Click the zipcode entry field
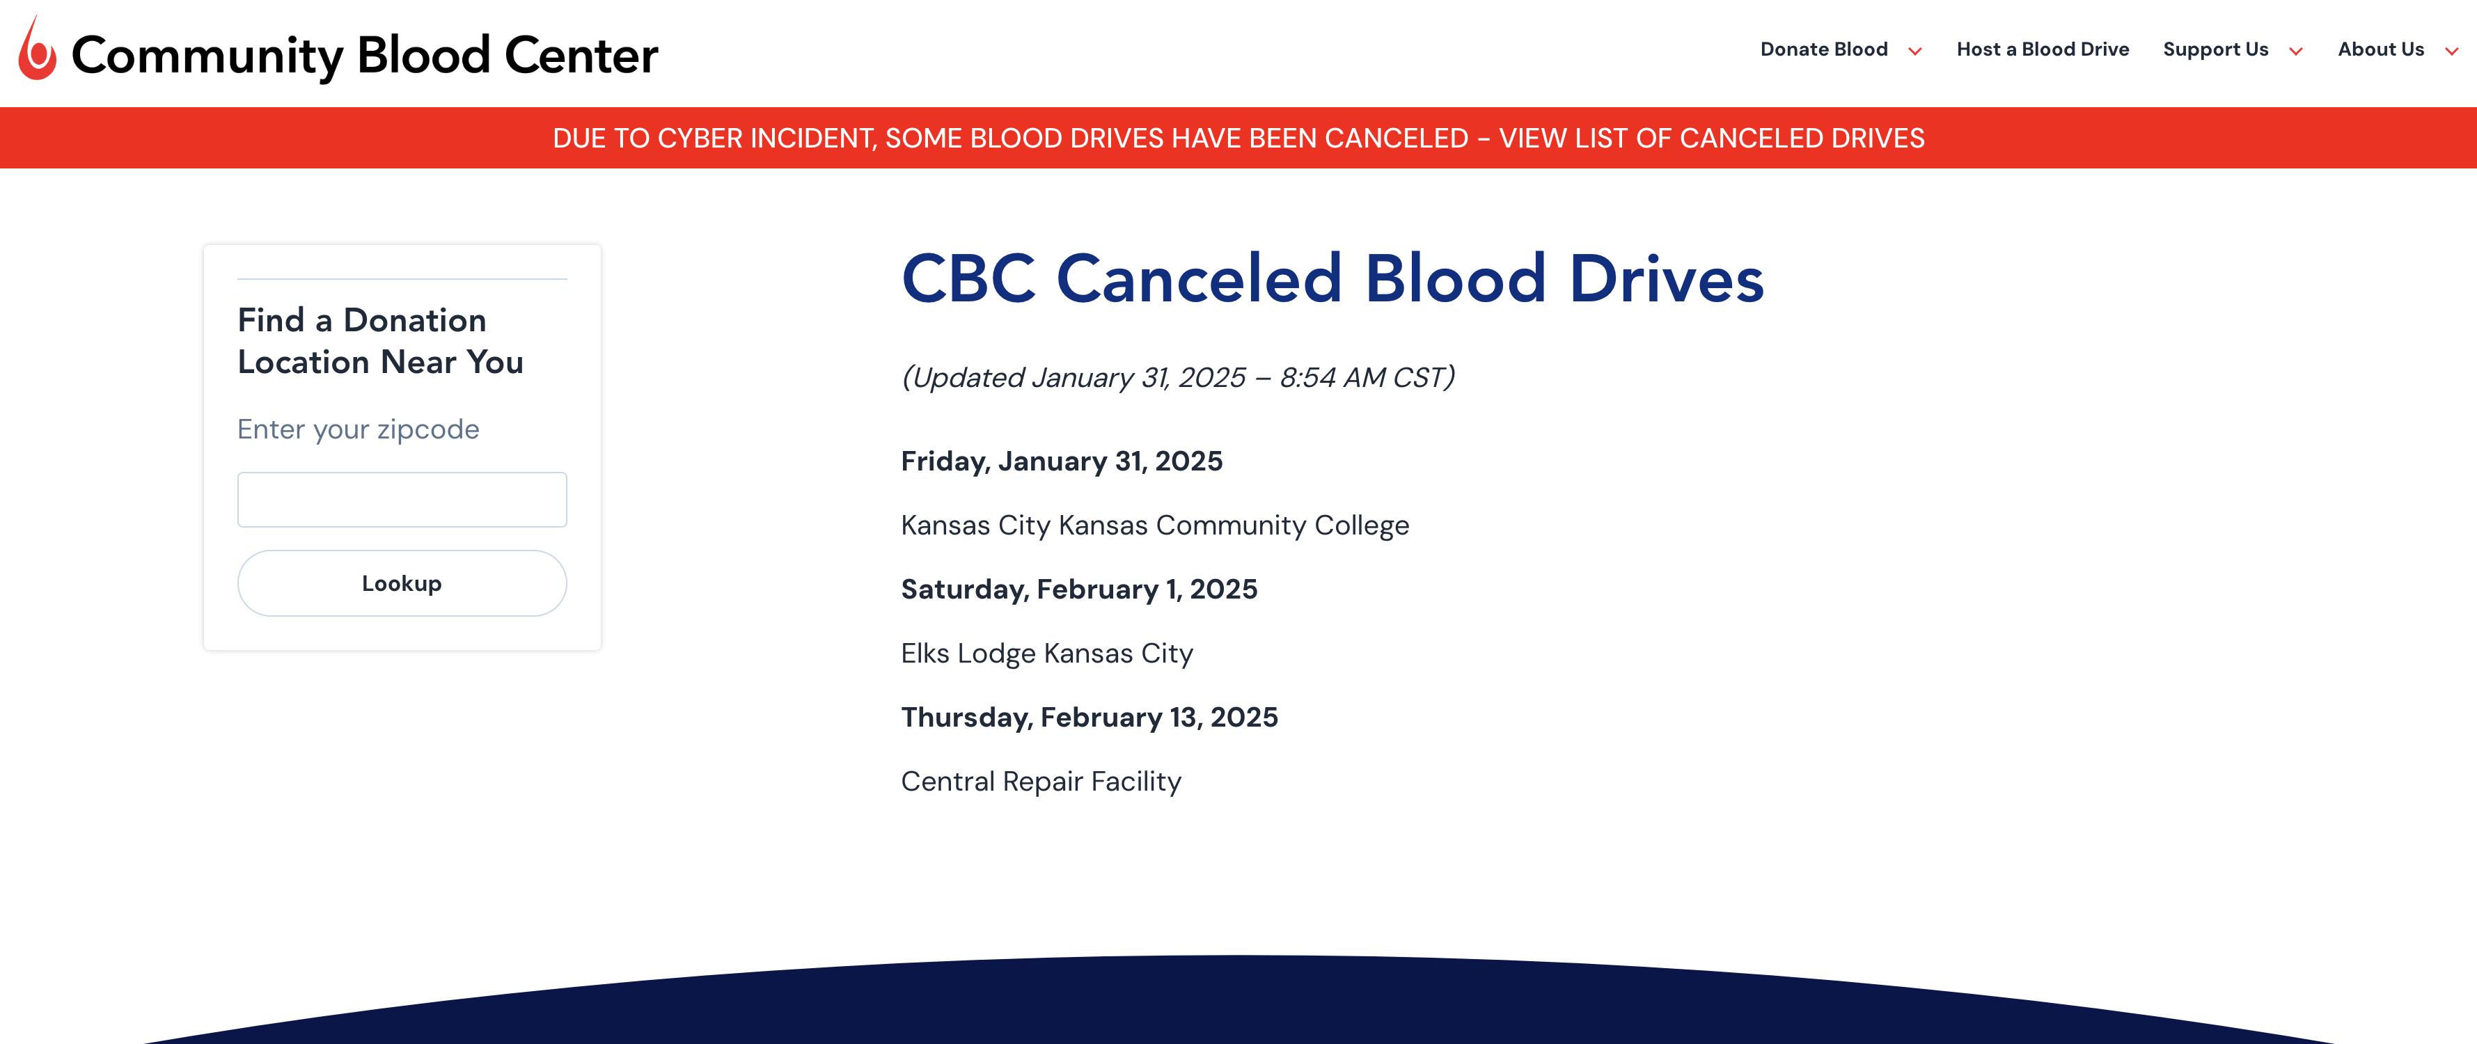This screenshot has height=1044, width=2477. (x=402, y=499)
